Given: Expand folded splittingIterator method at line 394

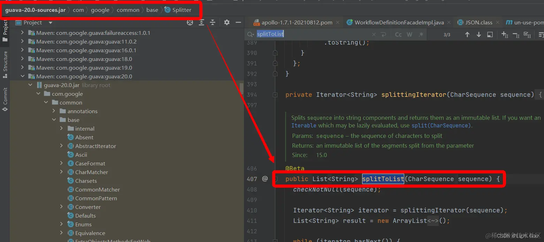Looking at the screenshot, I should tap(275, 95).
